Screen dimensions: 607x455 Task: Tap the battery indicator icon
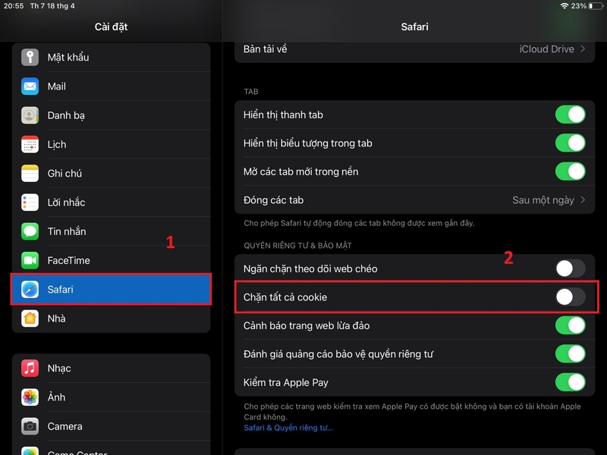[x=596, y=6]
